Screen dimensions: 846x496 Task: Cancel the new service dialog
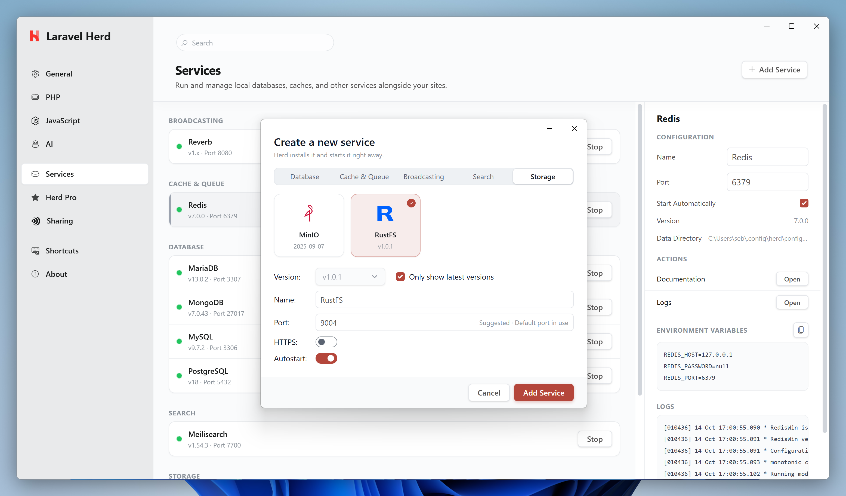tap(489, 393)
